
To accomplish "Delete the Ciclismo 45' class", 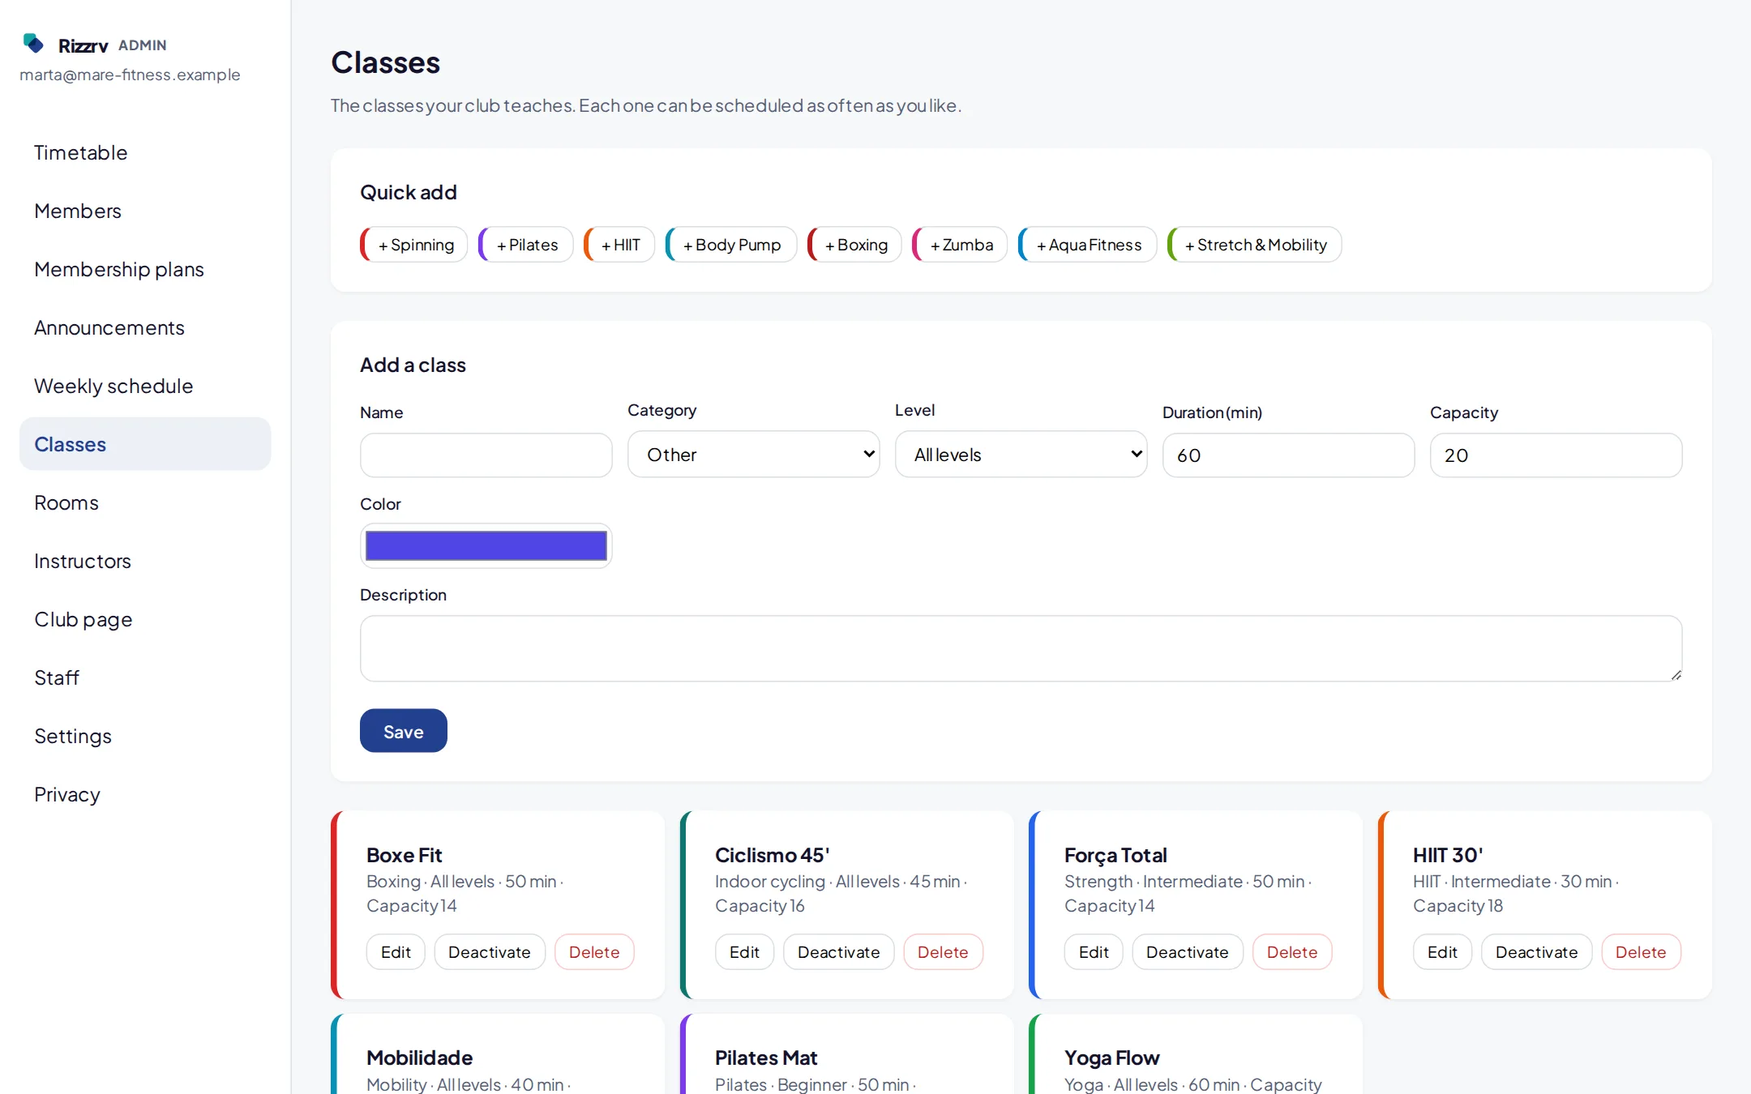I will pos(943,952).
